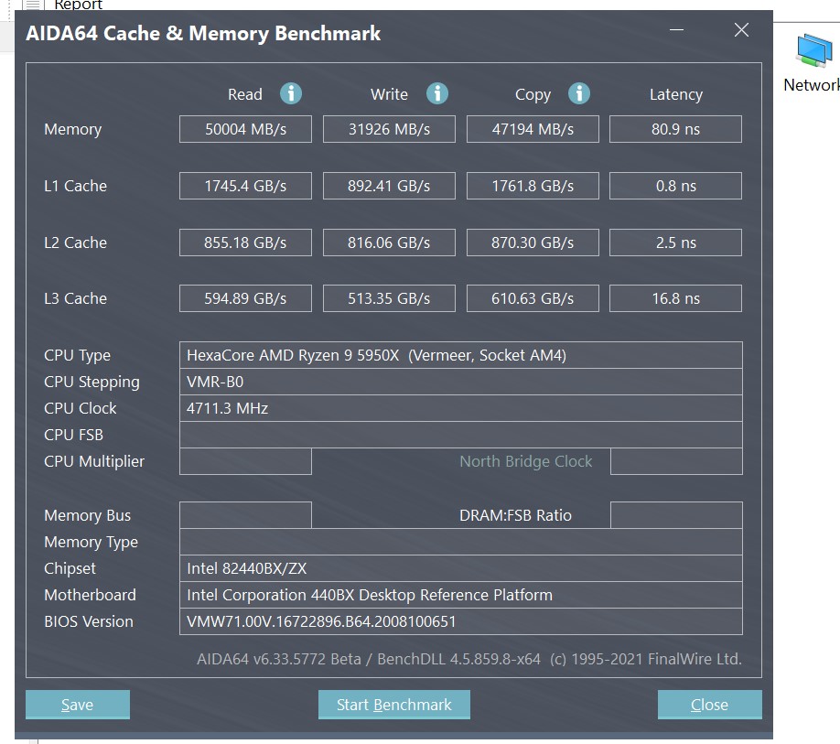The width and height of the screenshot is (840, 744).
Task: Close the dialog with the X button
Action: (x=741, y=30)
